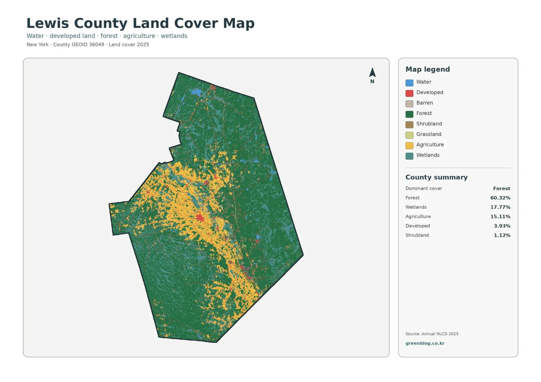Click the Forest legend label
The image size is (541, 382).
(424, 113)
